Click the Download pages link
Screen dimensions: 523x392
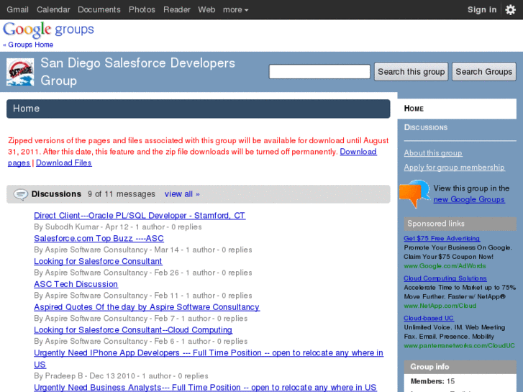click(x=358, y=152)
